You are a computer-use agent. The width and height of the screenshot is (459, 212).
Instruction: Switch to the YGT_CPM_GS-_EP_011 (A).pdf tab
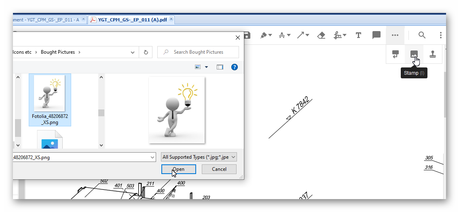[132, 19]
